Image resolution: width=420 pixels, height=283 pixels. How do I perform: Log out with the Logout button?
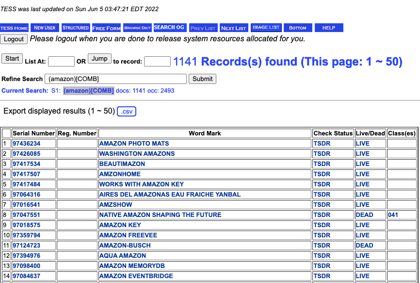coord(14,39)
